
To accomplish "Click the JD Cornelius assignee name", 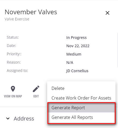I will point(77,71).
